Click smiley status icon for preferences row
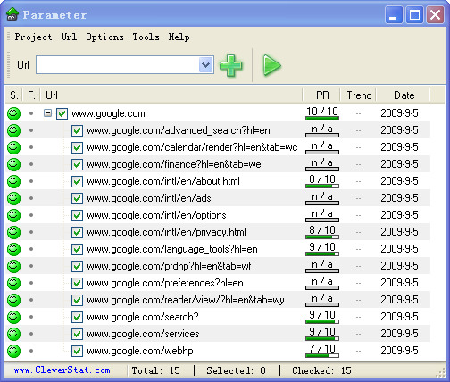Image resolution: width=450 pixels, height=382 pixels. tap(13, 283)
